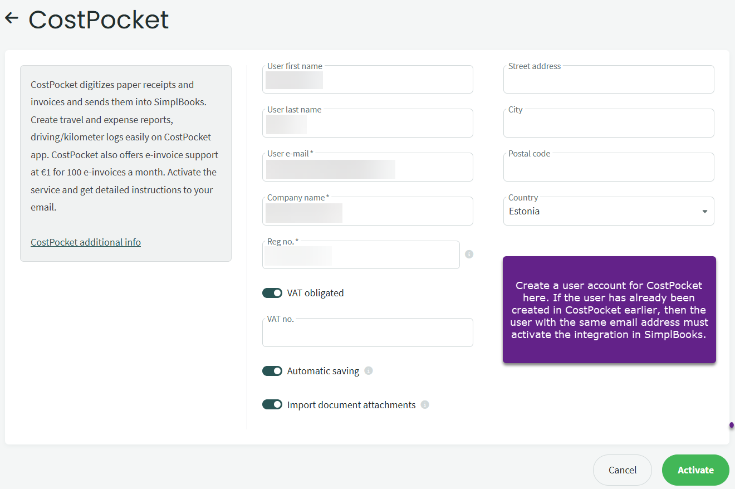Turn off the Automatic saving switch

click(272, 371)
